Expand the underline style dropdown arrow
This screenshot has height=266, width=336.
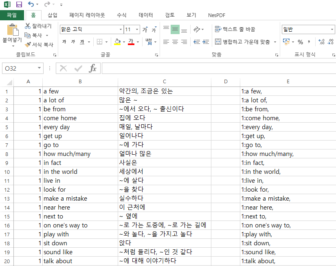point(89,42)
